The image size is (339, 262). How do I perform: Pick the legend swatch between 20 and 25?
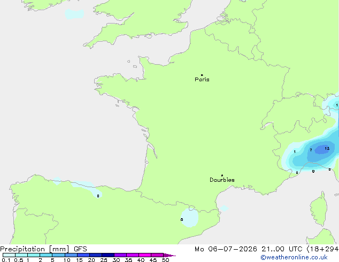click(96, 255)
